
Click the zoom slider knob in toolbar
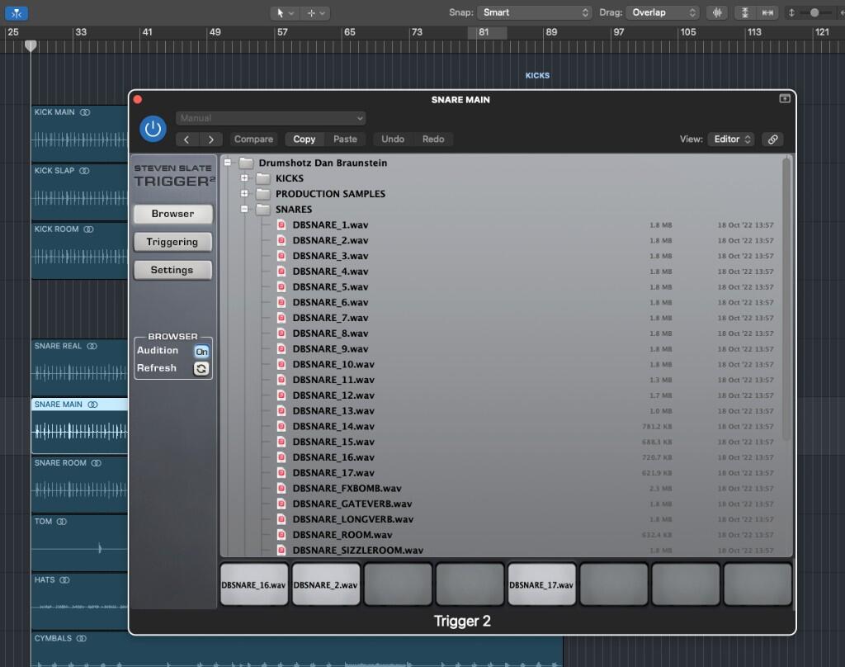coord(814,12)
